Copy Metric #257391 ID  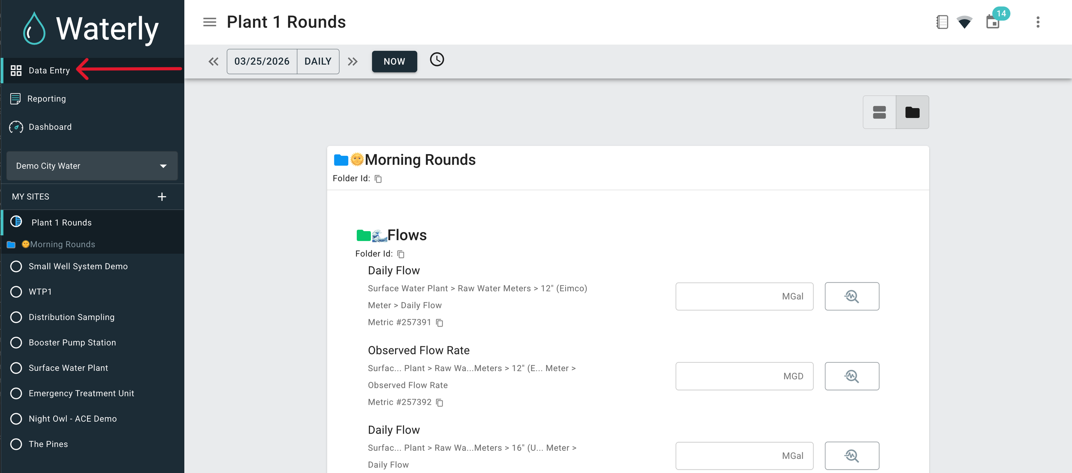[x=440, y=323]
